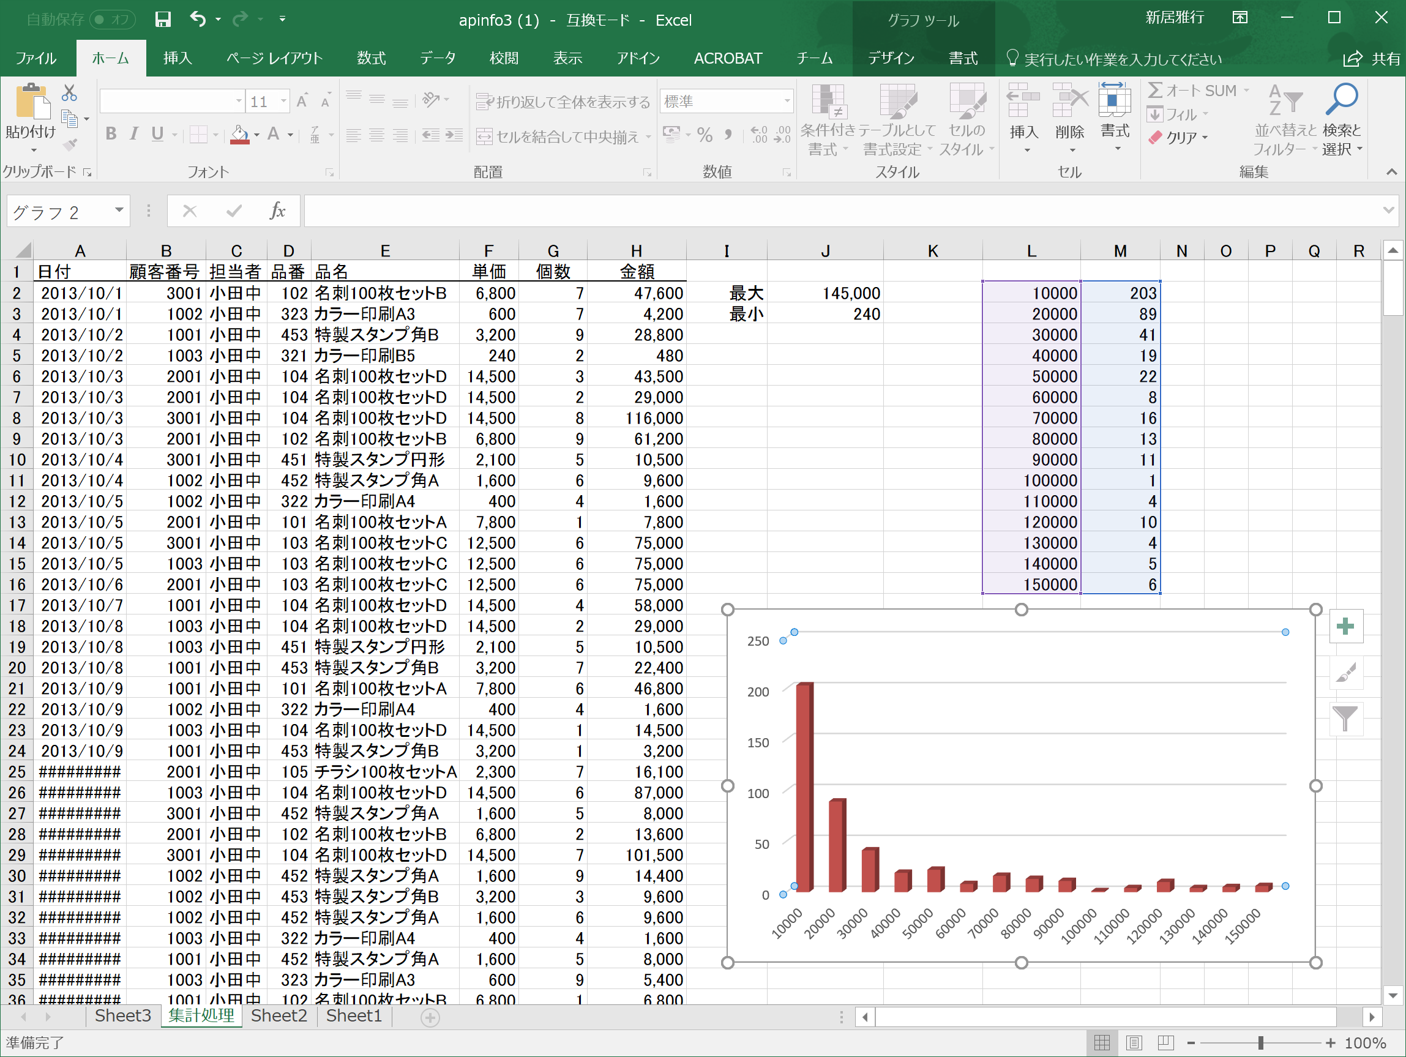Open the データ ribbon tab

point(437,59)
